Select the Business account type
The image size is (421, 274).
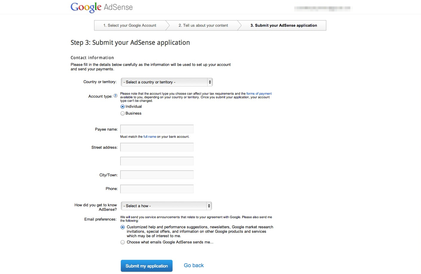coord(123,113)
